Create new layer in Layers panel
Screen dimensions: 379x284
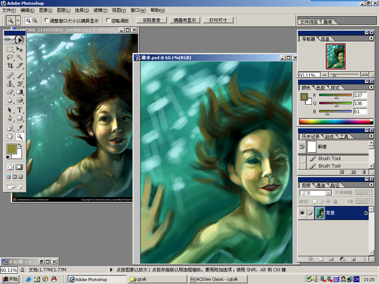353,259
